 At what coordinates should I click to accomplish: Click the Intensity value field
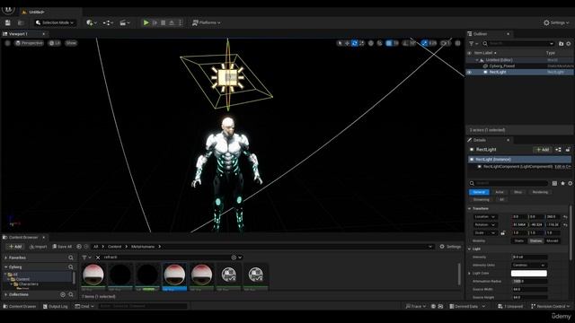click(529, 258)
